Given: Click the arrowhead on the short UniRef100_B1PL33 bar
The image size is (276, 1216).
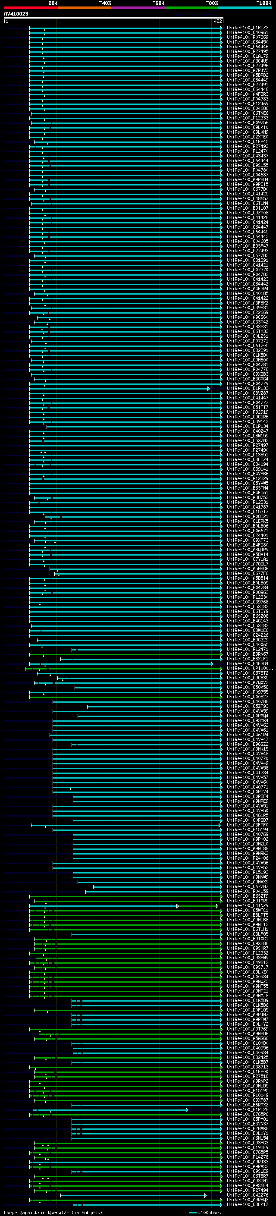Looking at the screenshot, I should [209, 389].
